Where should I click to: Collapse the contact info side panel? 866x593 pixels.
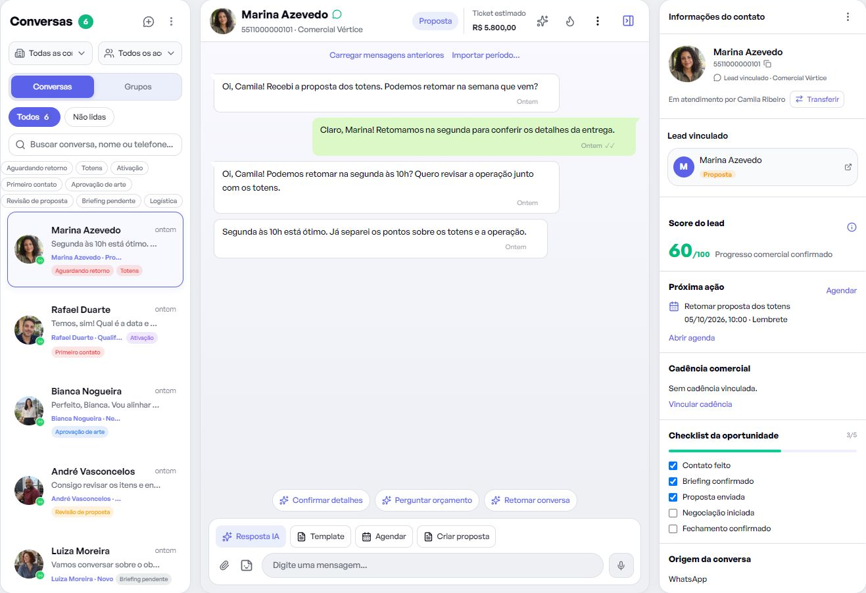click(628, 21)
